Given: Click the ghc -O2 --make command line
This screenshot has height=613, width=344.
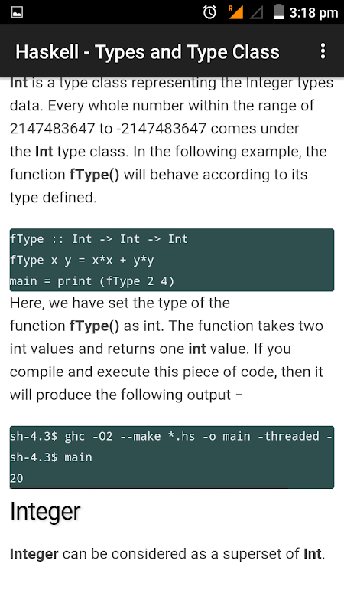Looking at the screenshot, I should (171, 436).
